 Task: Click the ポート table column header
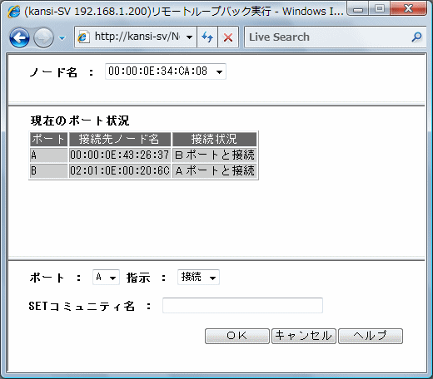point(48,139)
